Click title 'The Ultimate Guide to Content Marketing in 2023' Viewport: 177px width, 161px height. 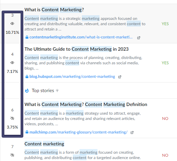[77, 49]
